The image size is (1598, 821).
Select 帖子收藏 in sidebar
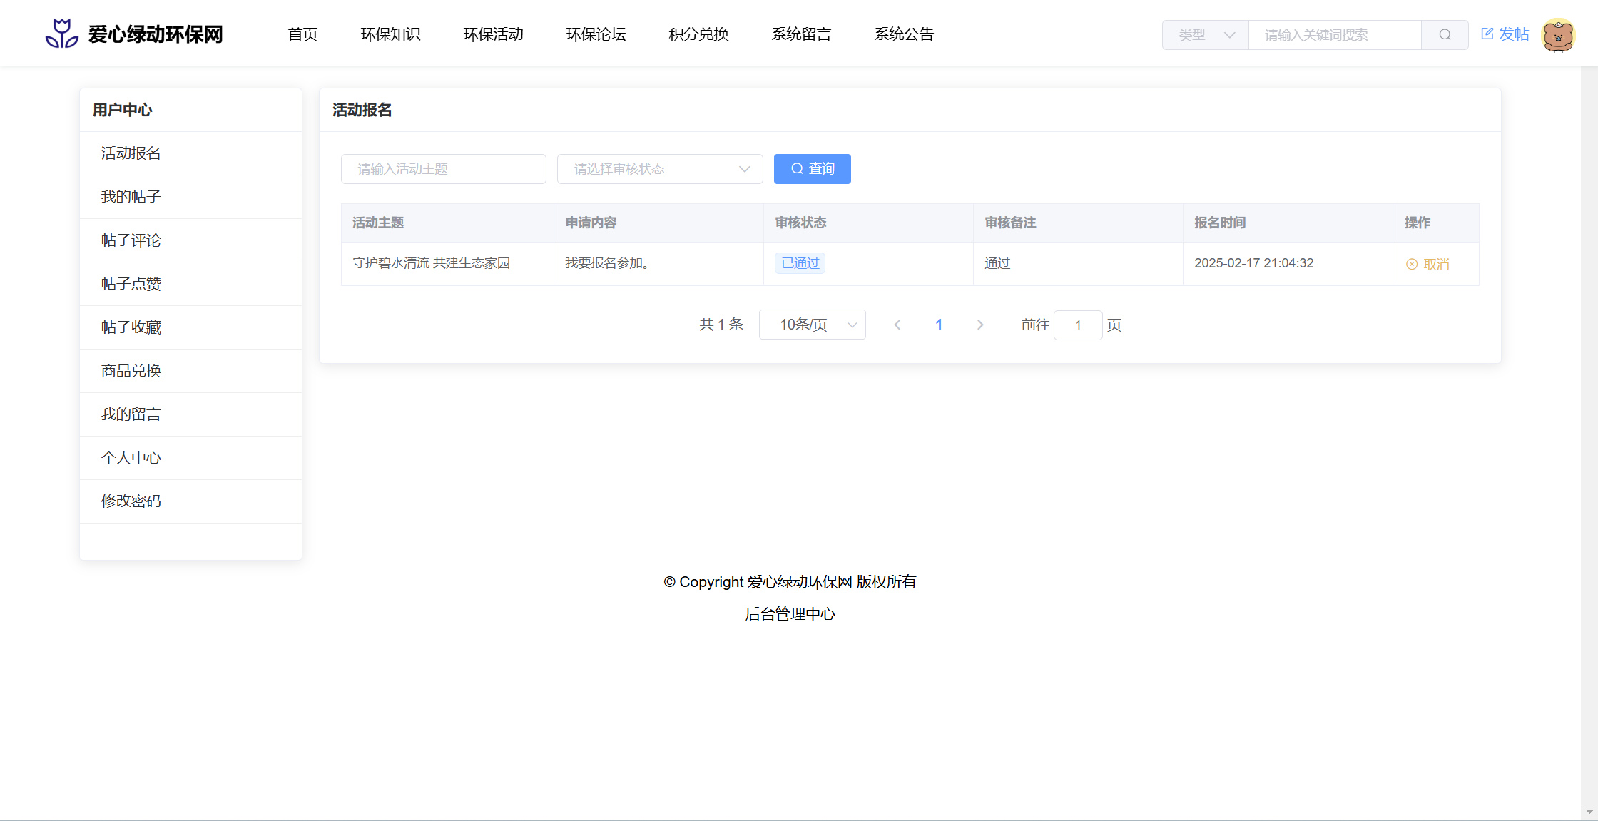pos(131,327)
